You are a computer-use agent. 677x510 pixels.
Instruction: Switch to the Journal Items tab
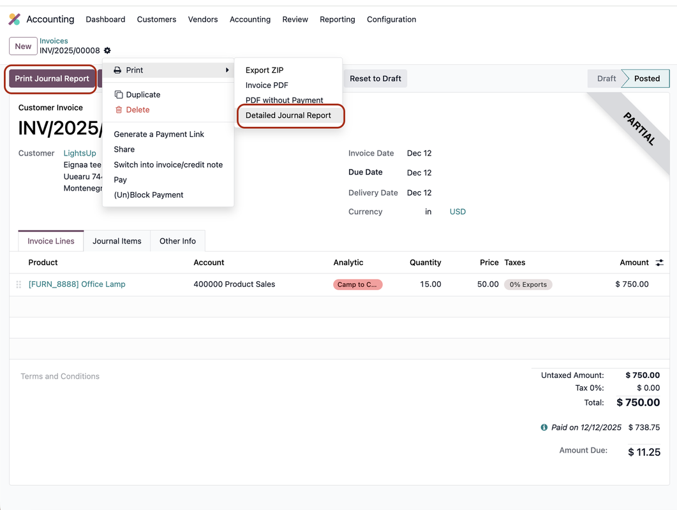(117, 241)
